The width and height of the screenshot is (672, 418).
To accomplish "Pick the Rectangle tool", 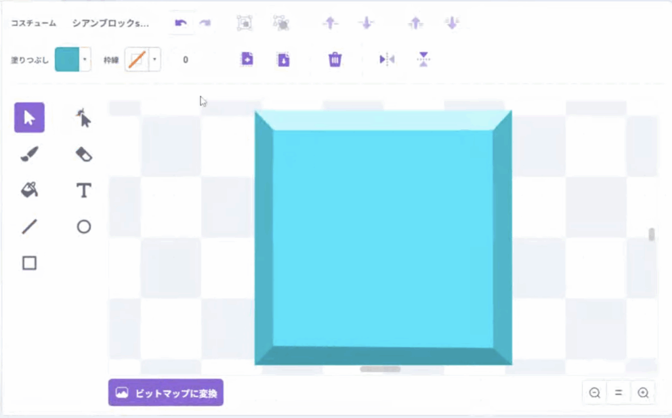I will pos(30,263).
